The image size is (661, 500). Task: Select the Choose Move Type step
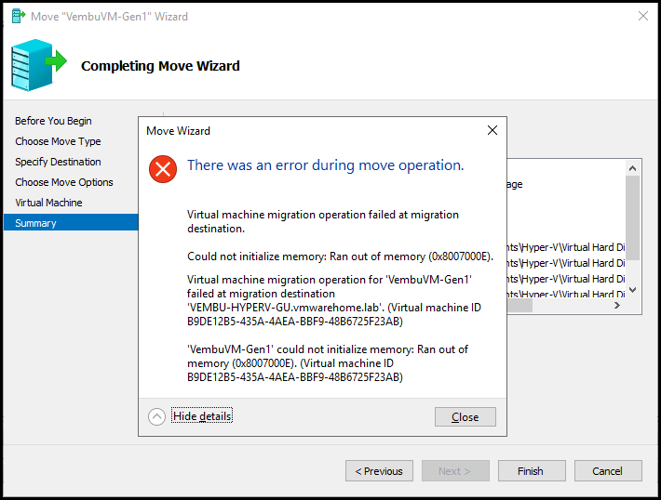(58, 141)
